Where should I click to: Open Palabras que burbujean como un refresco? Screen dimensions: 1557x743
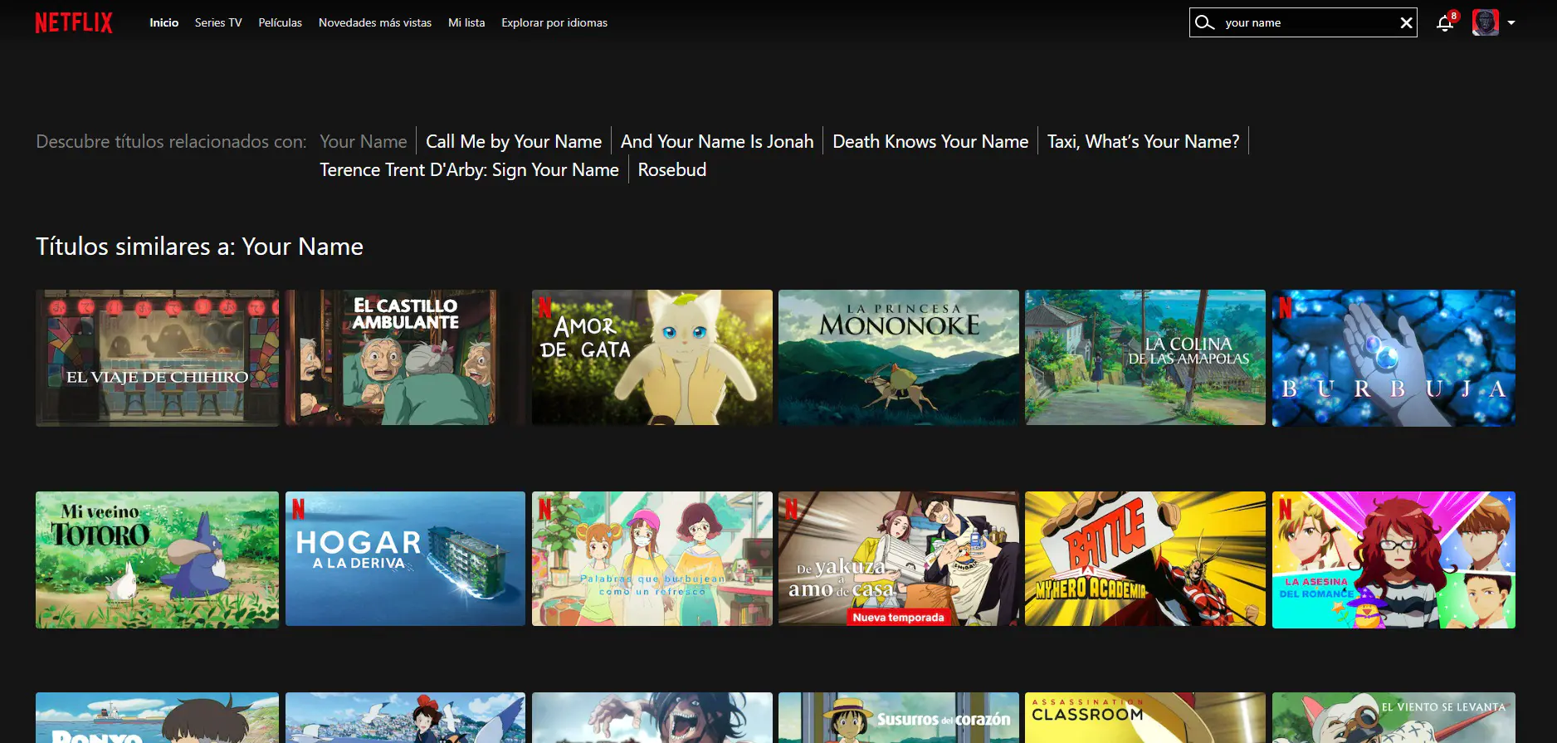(x=652, y=560)
